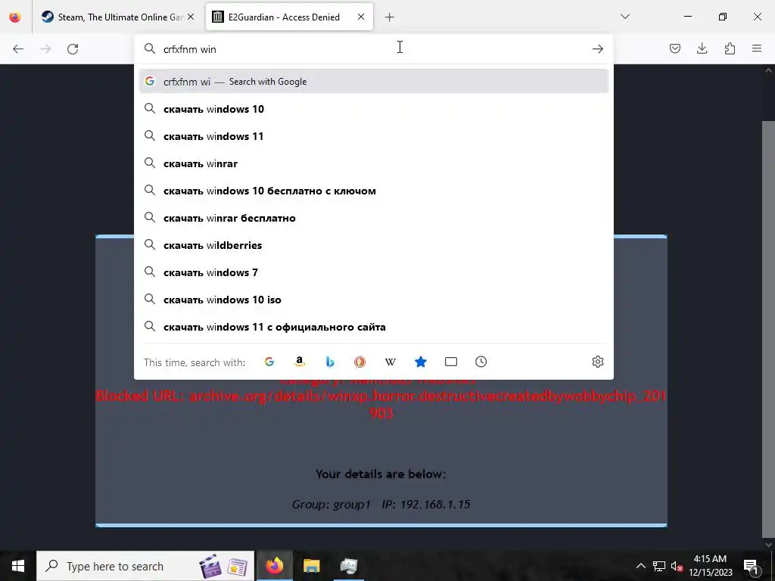Open search settings gear
Viewport: 775px width, 581px height.
click(598, 362)
